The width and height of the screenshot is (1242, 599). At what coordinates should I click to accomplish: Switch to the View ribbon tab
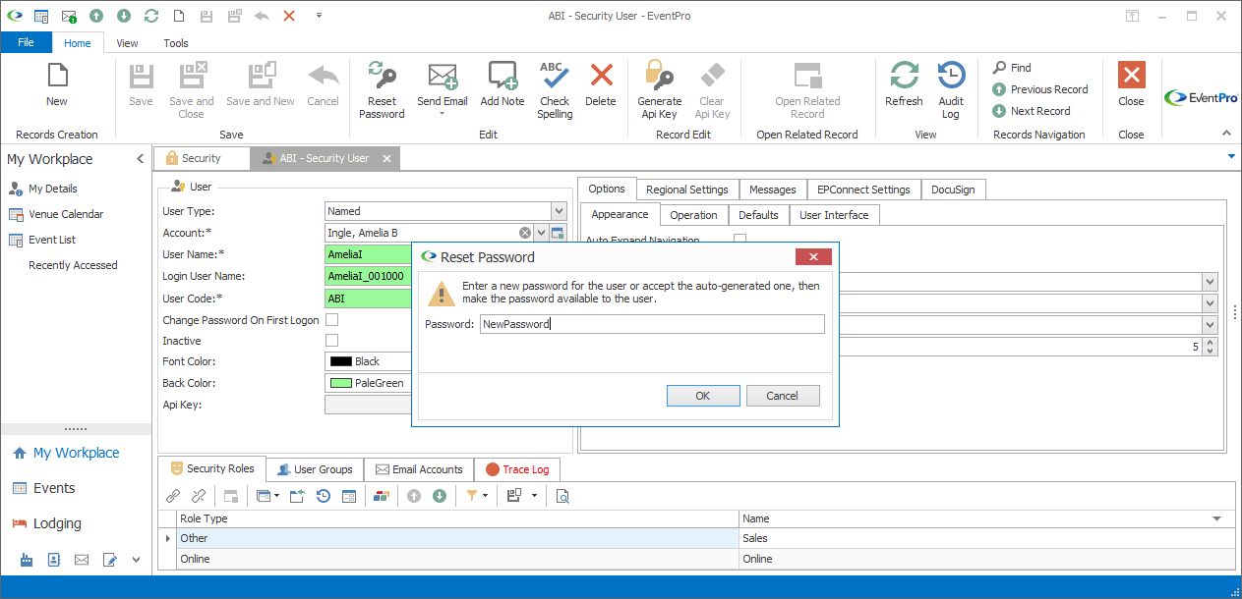click(127, 43)
